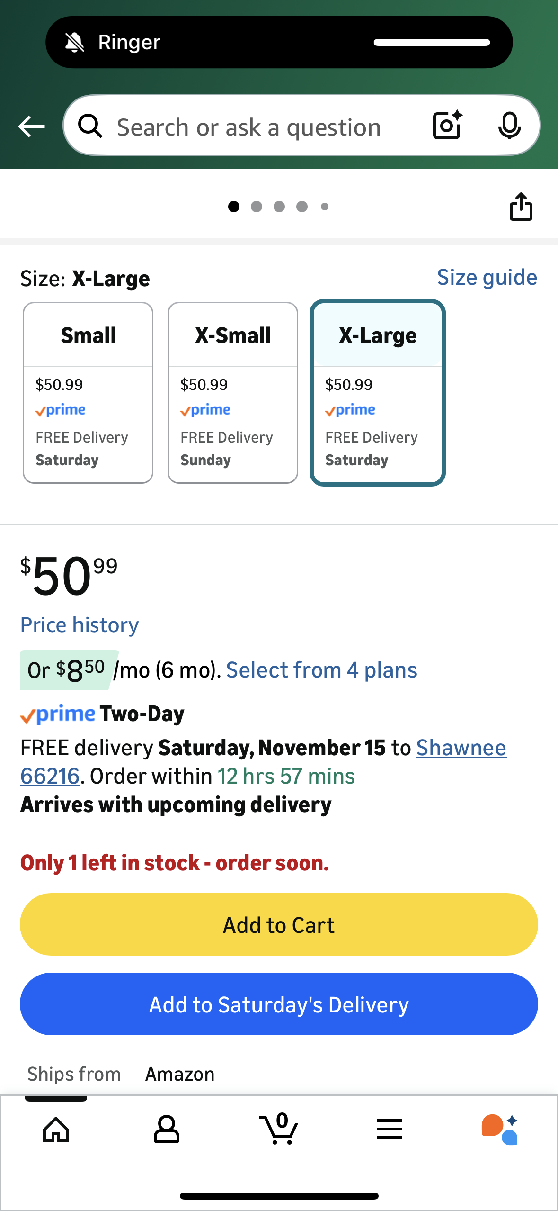The height and width of the screenshot is (1211, 558).
Task: Select the Small size option
Action: coord(88,392)
